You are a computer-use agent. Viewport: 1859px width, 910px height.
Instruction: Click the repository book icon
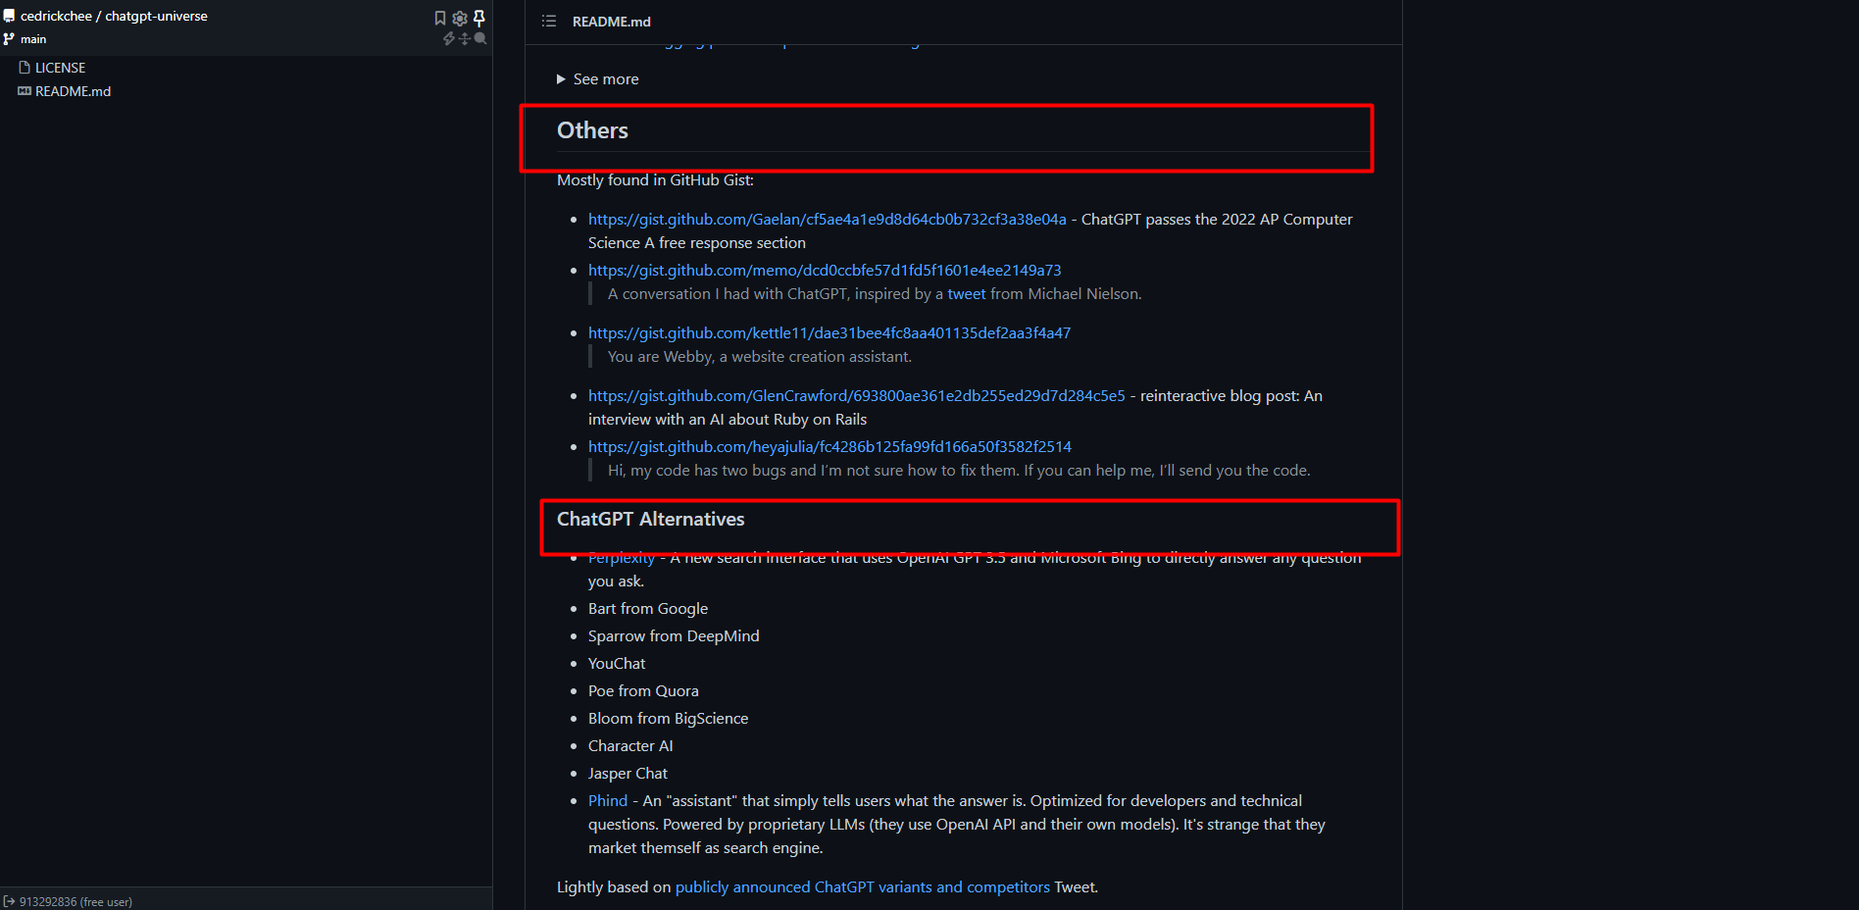pyautogui.click(x=9, y=16)
